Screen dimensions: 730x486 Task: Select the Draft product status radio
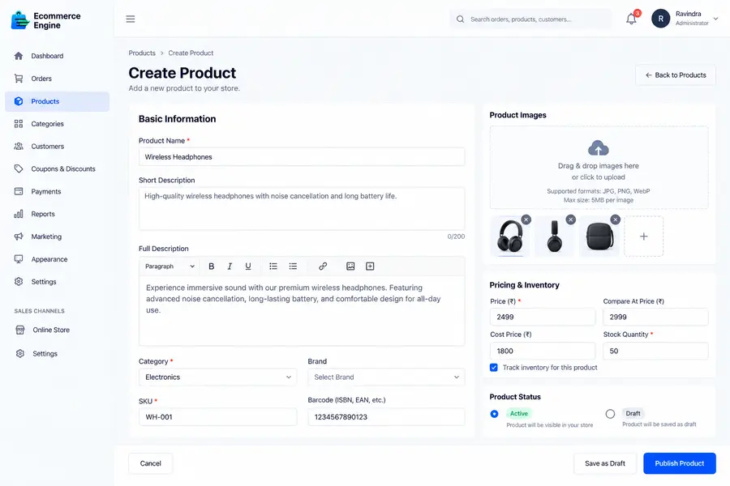coord(610,414)
